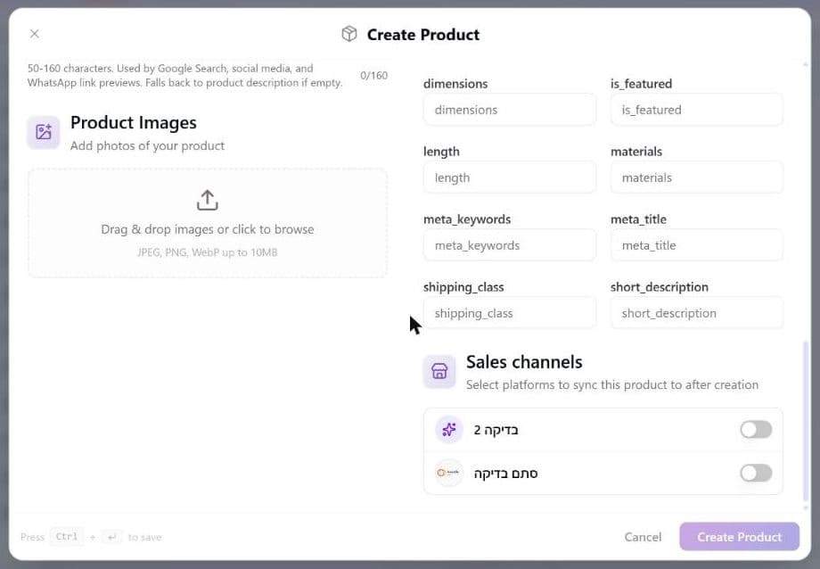Image resolution: width=820 pixels, height=569 pixels.
Task: Click the Sales channels storefront icon
Action: 439,371
